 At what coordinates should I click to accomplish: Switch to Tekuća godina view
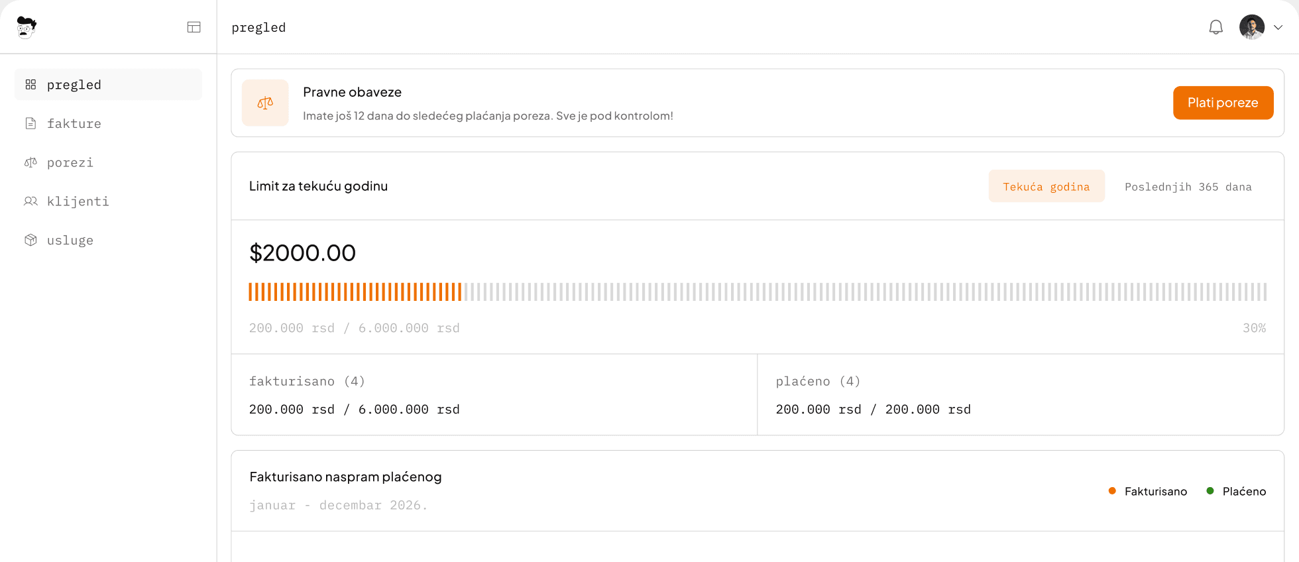pos(1046,186)
